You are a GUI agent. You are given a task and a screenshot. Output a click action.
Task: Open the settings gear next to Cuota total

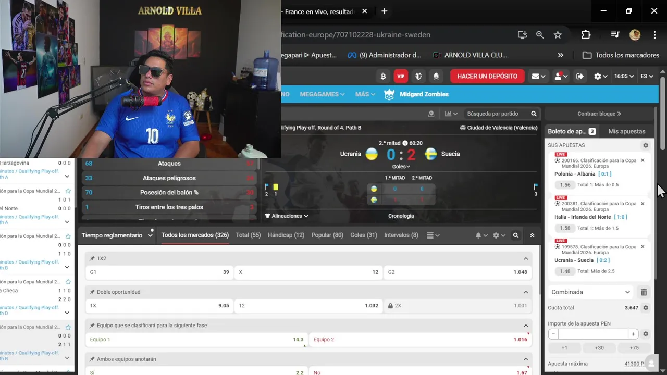click(x=646, y=308)
